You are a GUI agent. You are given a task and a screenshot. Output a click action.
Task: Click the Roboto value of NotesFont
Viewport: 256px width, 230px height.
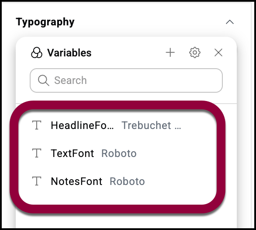(127, 181)
